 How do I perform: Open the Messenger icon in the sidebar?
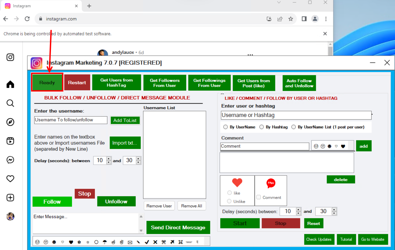click(x=10, y=160)
